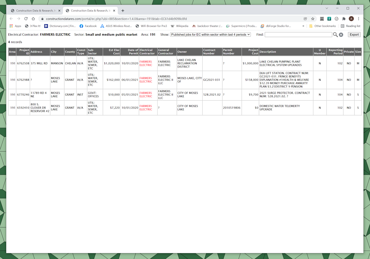370x259 pixels.
Task: Open the Apps grid shortcut
Action: point(15,26)
